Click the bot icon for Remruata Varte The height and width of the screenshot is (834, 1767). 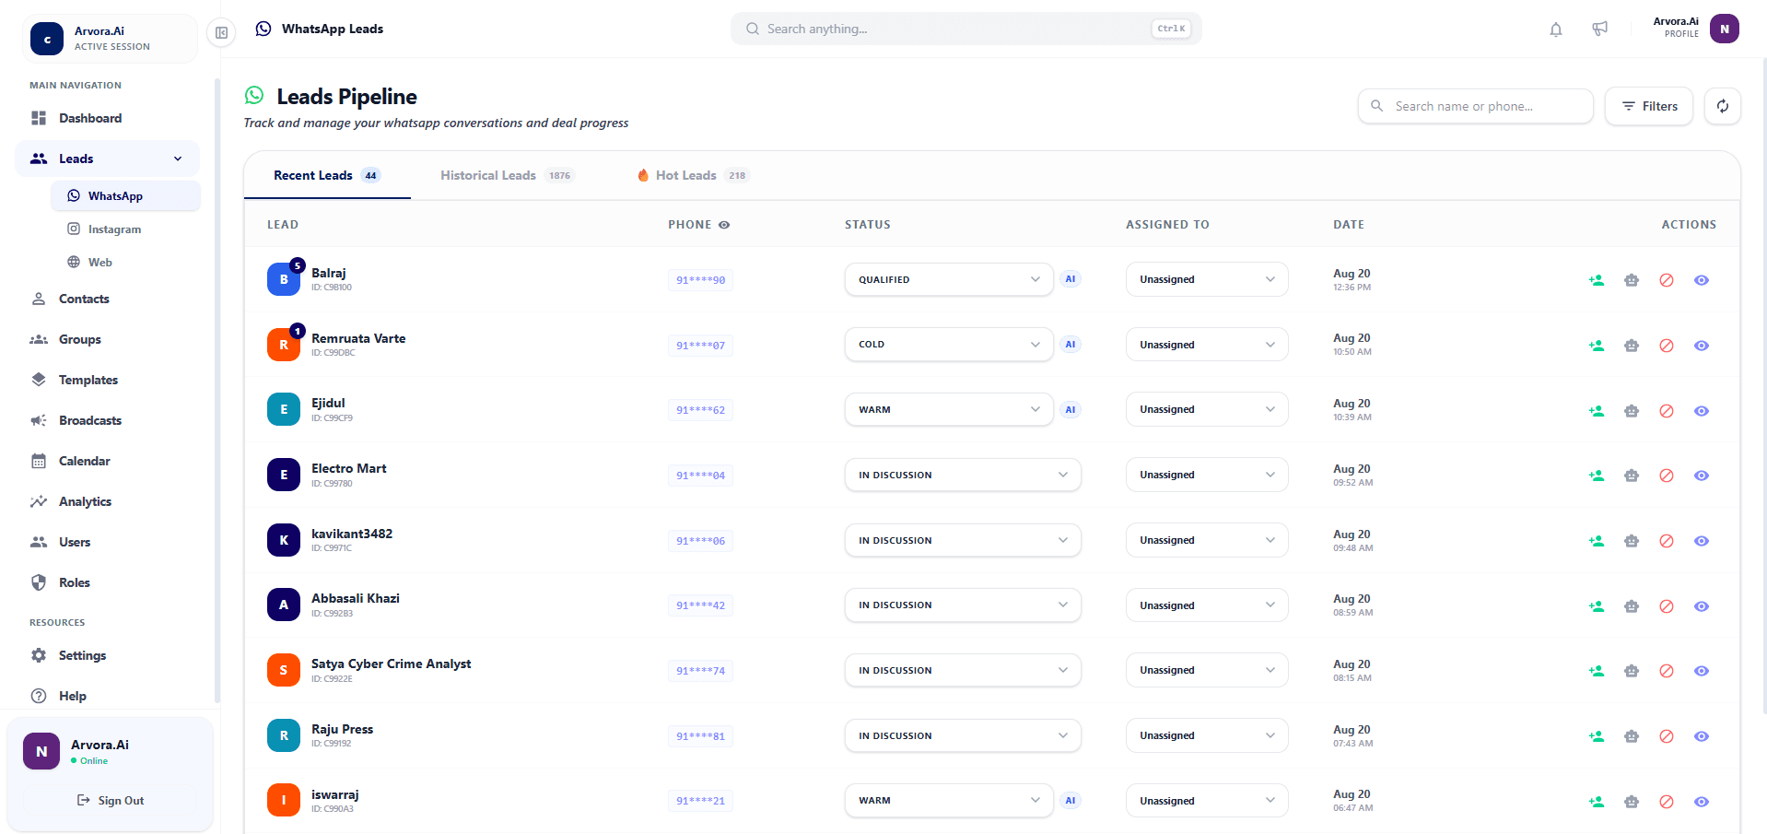coord(1632,346)
